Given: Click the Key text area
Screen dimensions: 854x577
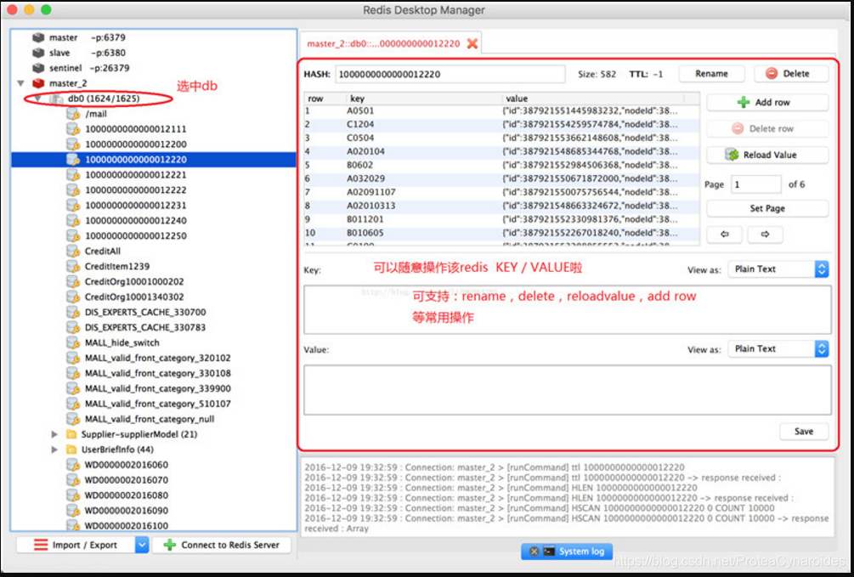Looking at the screenshot, I should (568, 309).
